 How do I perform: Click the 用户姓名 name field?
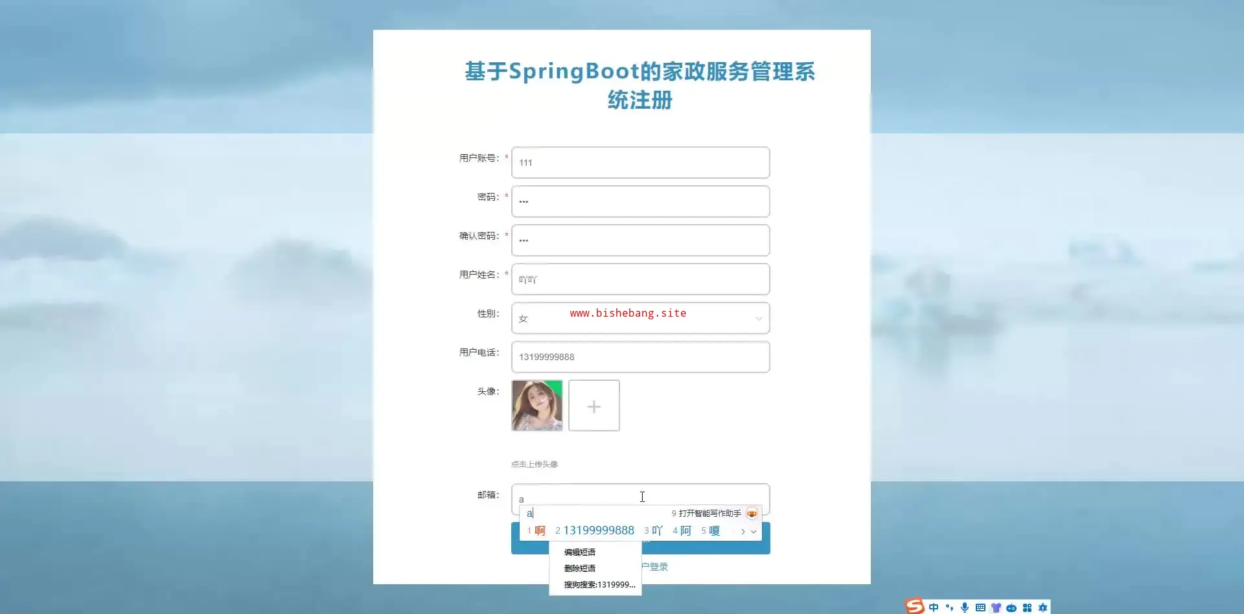pos(640,279)
